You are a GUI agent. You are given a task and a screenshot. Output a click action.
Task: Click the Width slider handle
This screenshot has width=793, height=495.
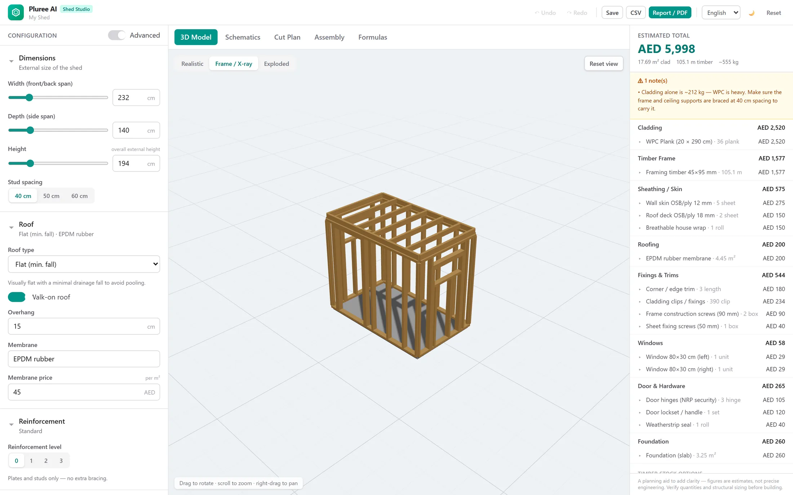tap(30, 98)
